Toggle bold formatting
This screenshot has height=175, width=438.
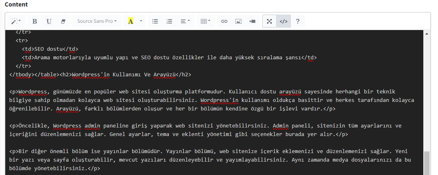(x=35, y=21)
